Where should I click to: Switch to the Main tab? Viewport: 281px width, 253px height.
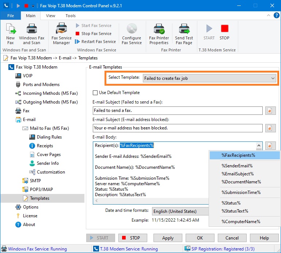31,16
